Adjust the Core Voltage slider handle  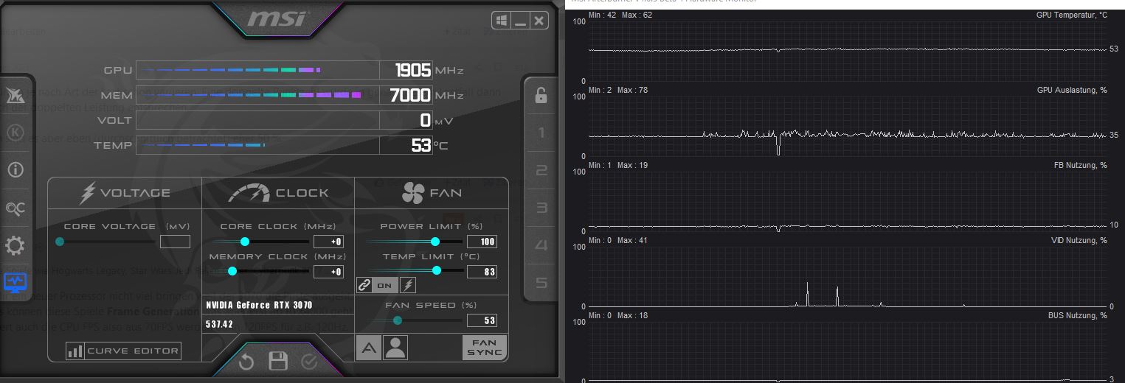pyautogui.click(x=60, y=242)
